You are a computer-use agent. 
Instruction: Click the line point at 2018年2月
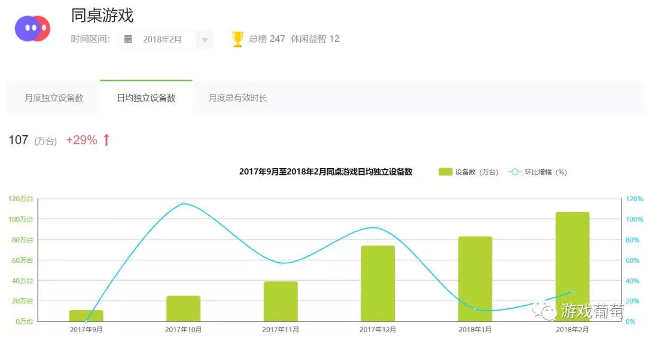pyautogui.click(x=572, y=292)
